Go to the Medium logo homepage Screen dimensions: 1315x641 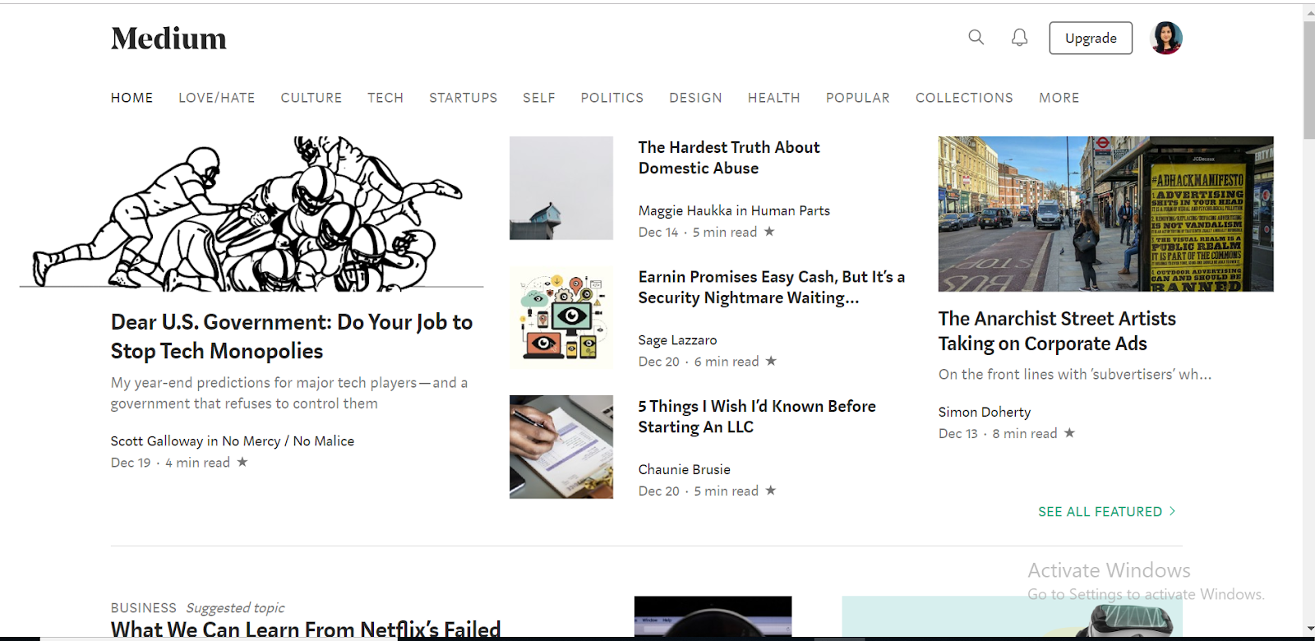pos(168,39)
